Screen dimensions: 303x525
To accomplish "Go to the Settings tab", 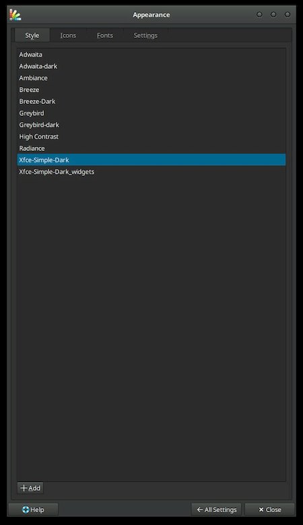I will pyautogui.click(x=145, y=35).
